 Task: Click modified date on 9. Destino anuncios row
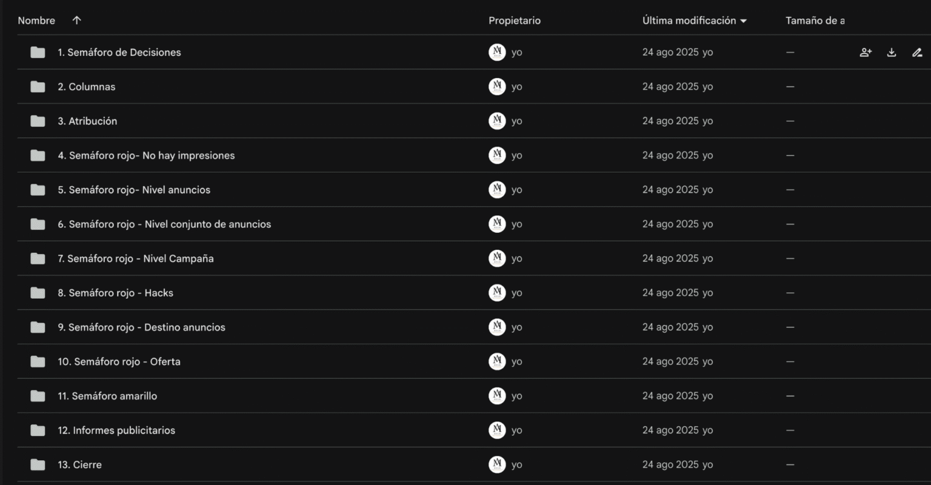(670, 327)
